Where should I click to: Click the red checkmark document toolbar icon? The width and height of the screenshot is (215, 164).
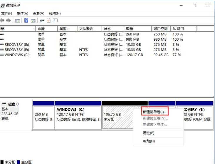[48, 20]
